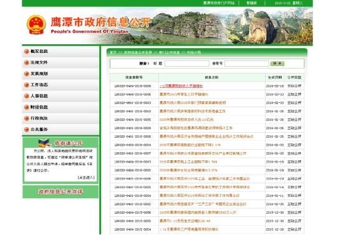Image resolution: width=346 pixels, height=235 pixels.
Task: Click the [点击进入] link in 依申请公开 box
Action: tap(86, 178)
